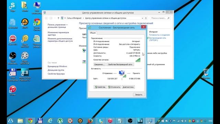Image resolution: width=220 pixels, height=124 pixels.
Task: Click the signal quality bars indicator
Action: point(138,60)
